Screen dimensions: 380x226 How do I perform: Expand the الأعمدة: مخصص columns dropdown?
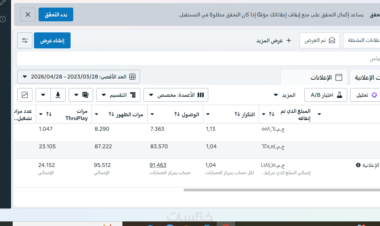(x=176, y=95)
